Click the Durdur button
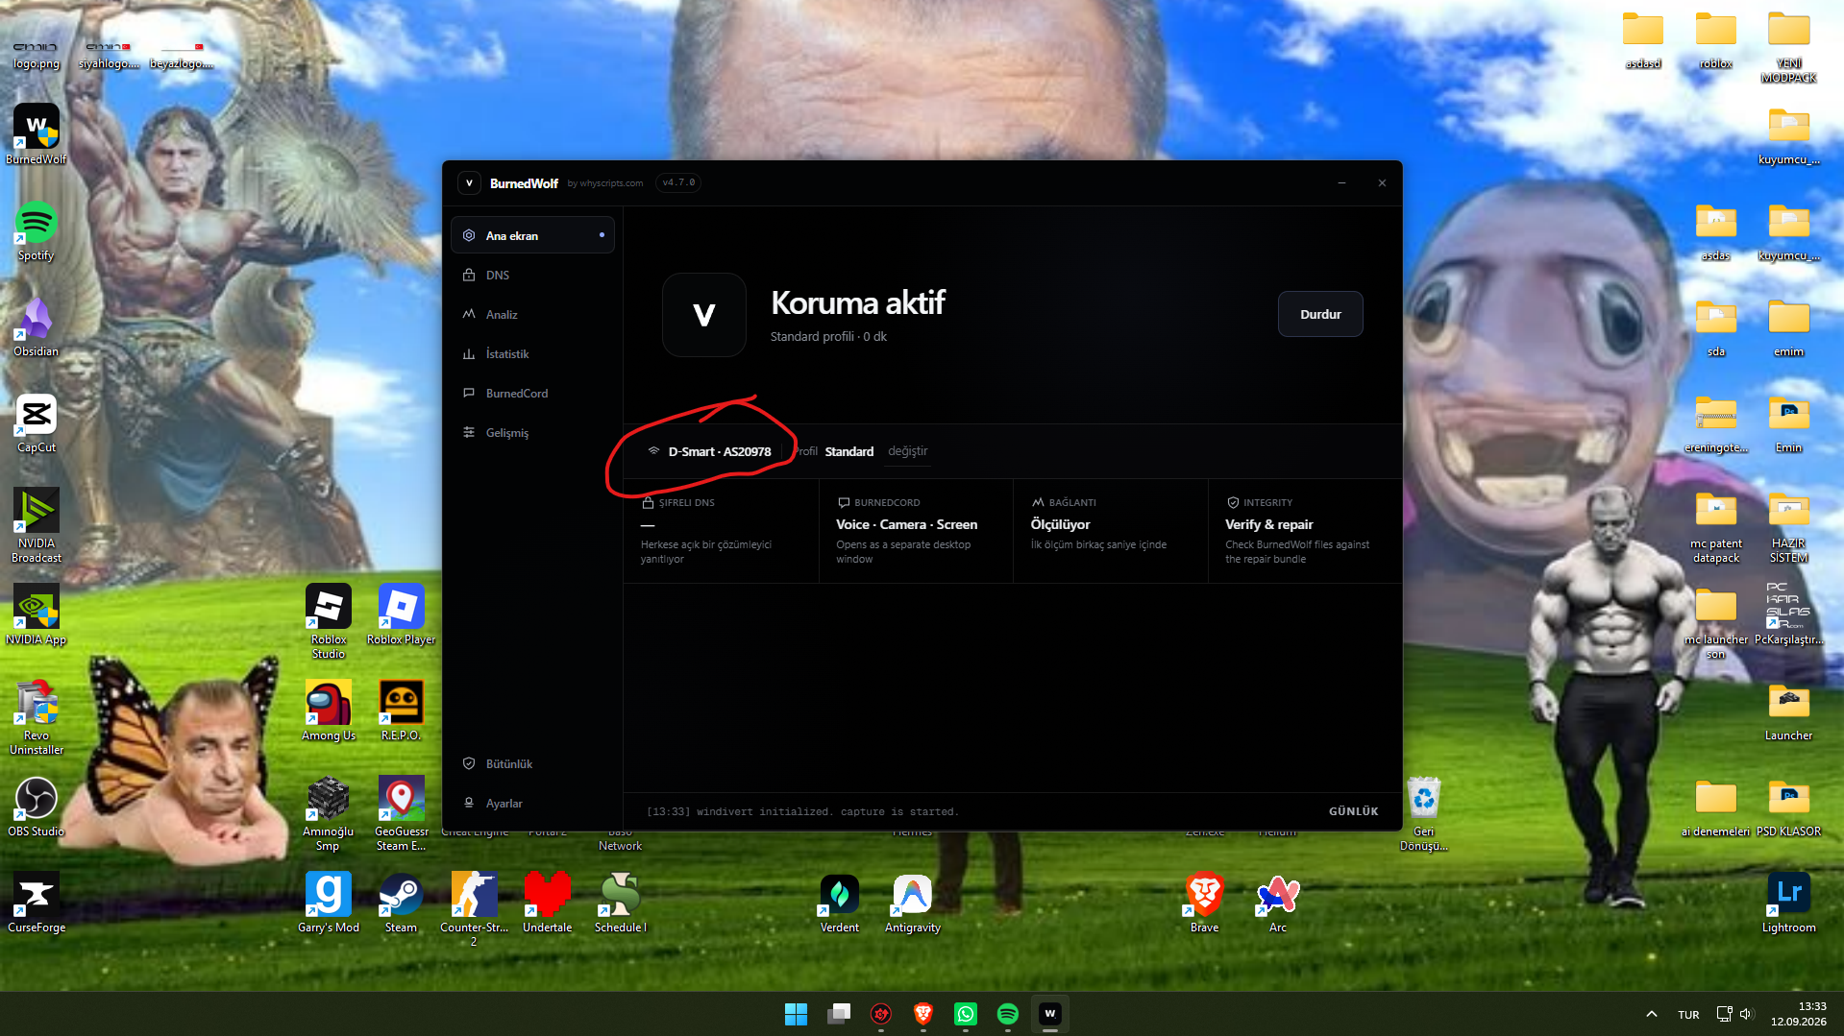Screen dimensions: 1844x1036 coord(1320,314)
